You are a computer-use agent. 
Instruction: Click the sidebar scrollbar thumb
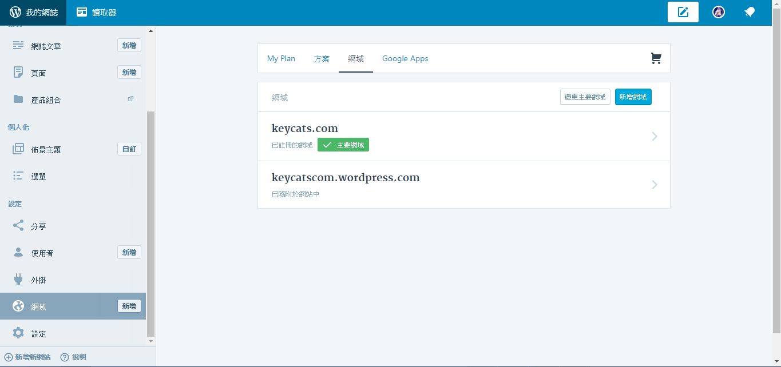[x=151, y=224]
